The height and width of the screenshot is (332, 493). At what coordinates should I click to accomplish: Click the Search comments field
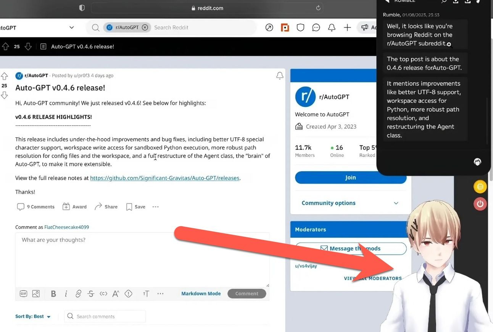click(x=105, y=316)
